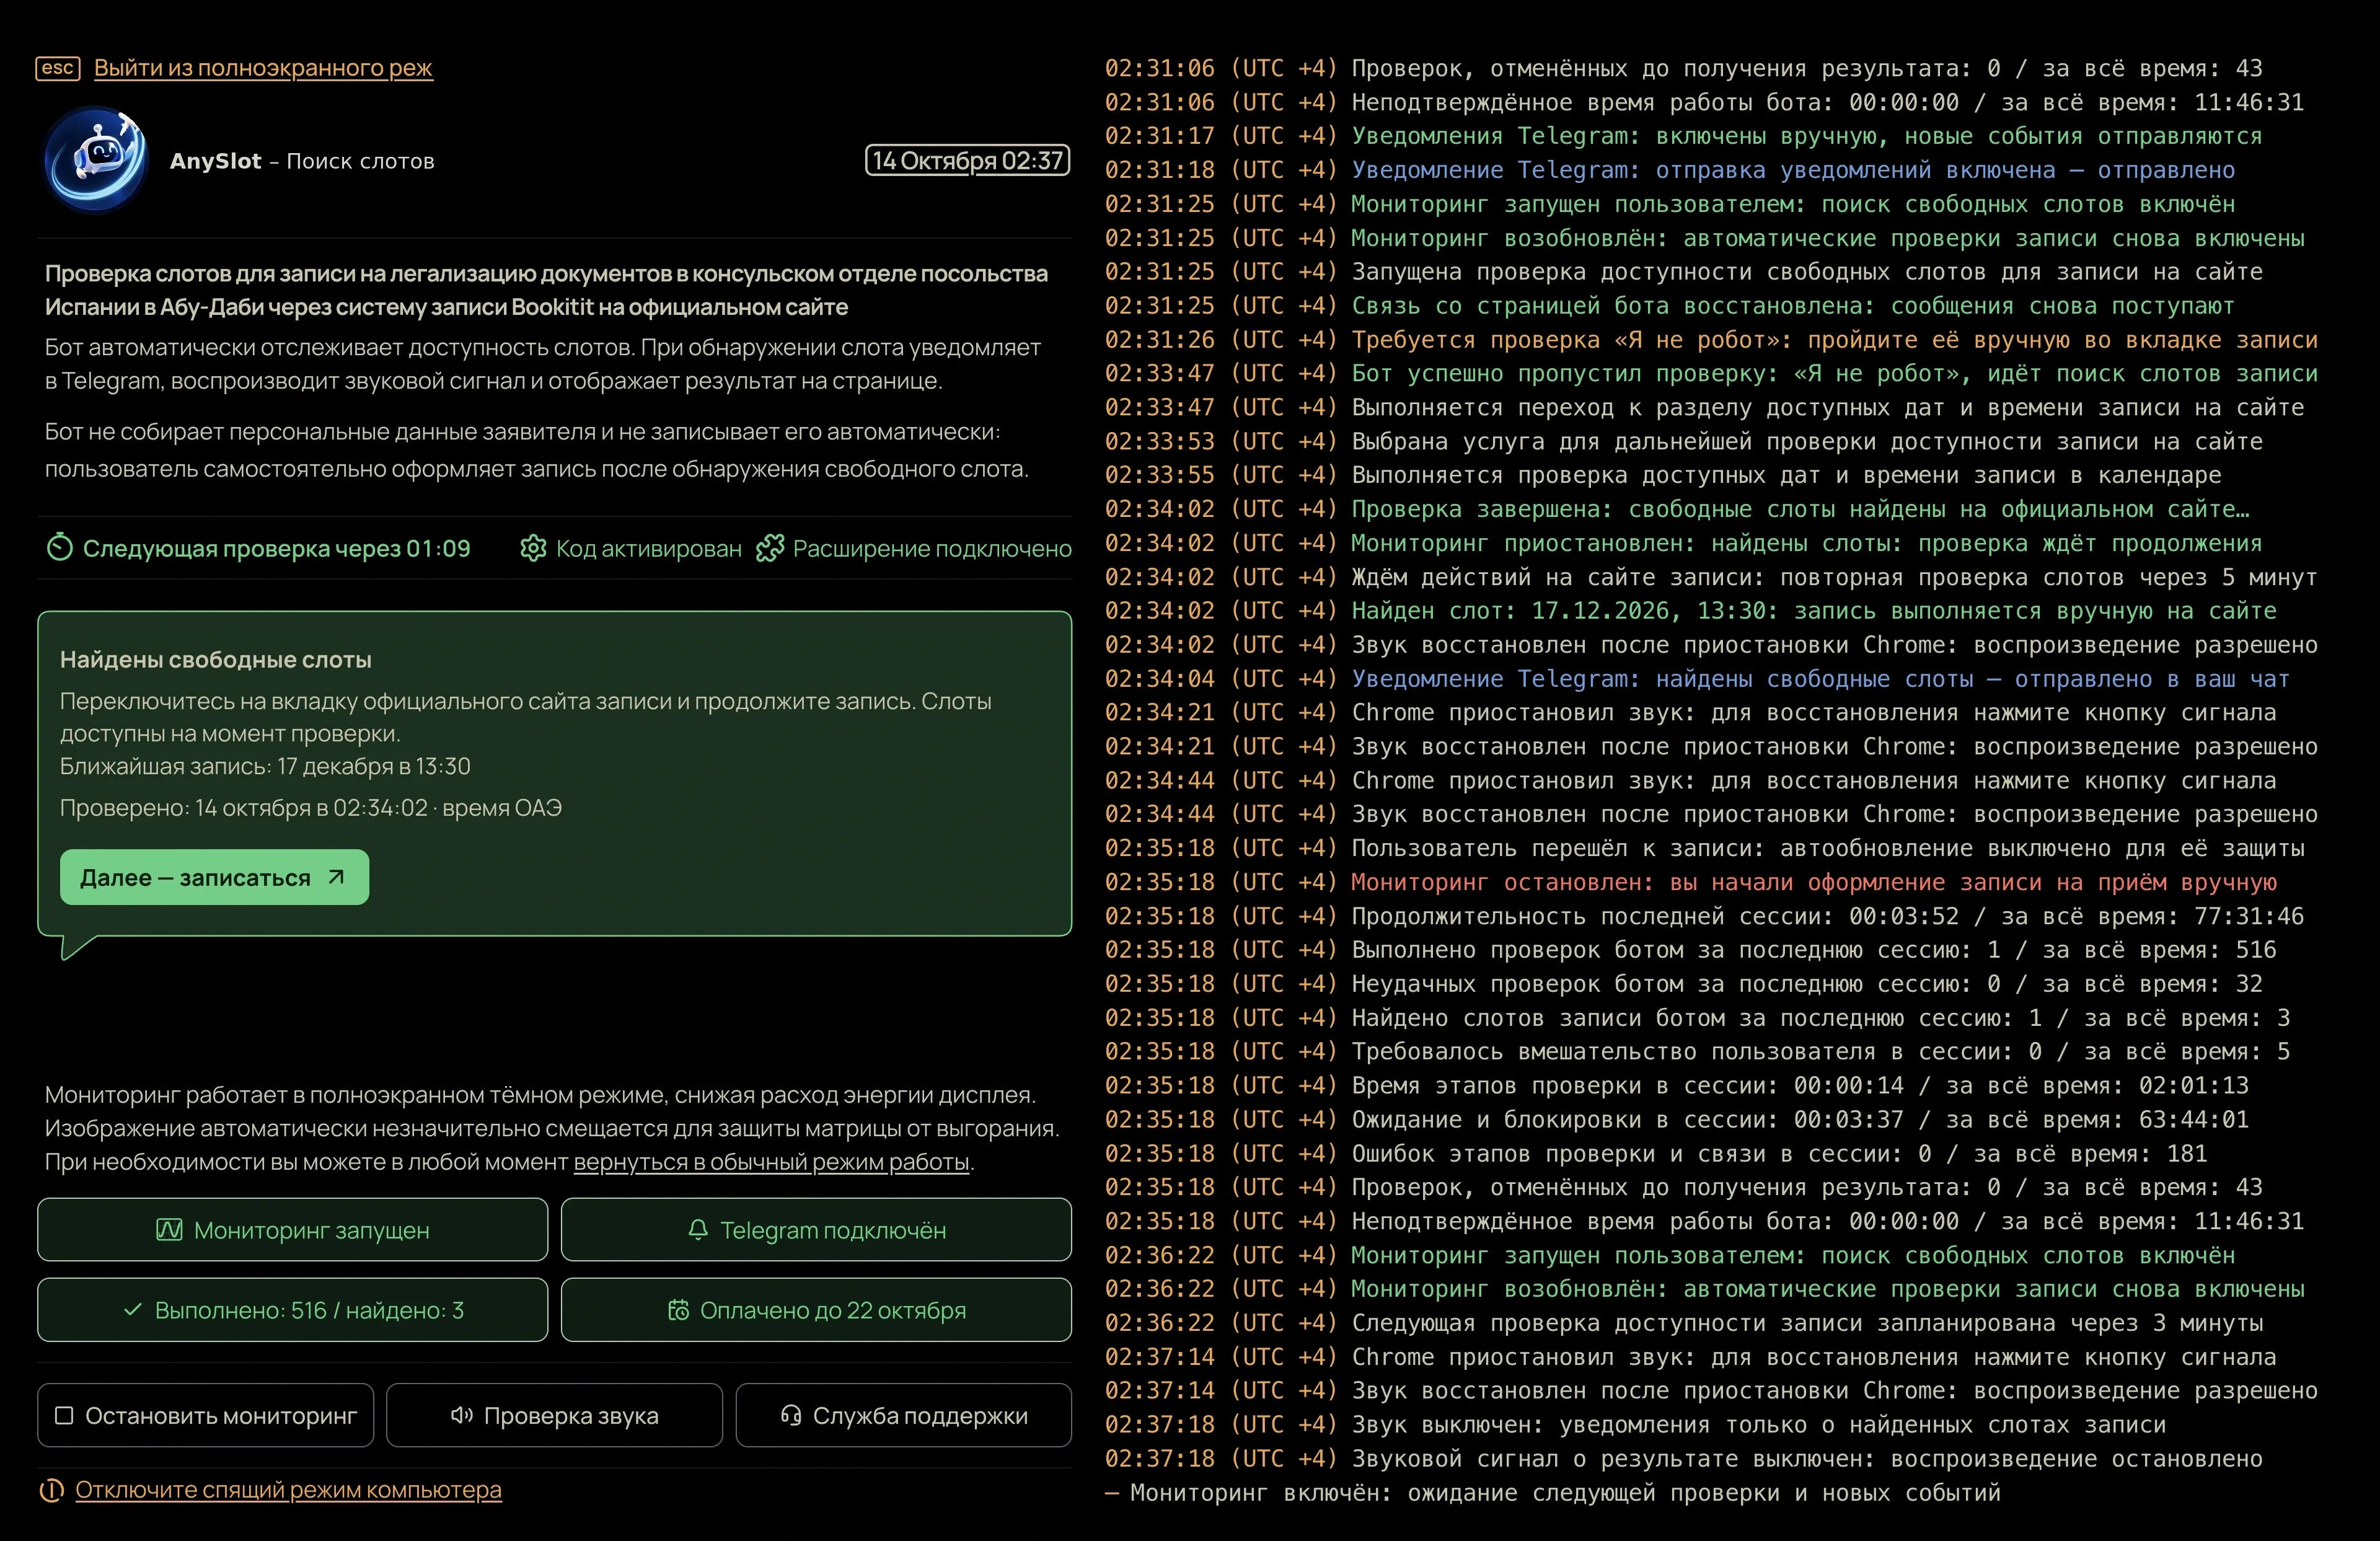This screenshot has width=2380, height=1541.
Task: Click log line 'Уведомление Telegram: найдены свободные слоты'
Action: click(1697, 678)
